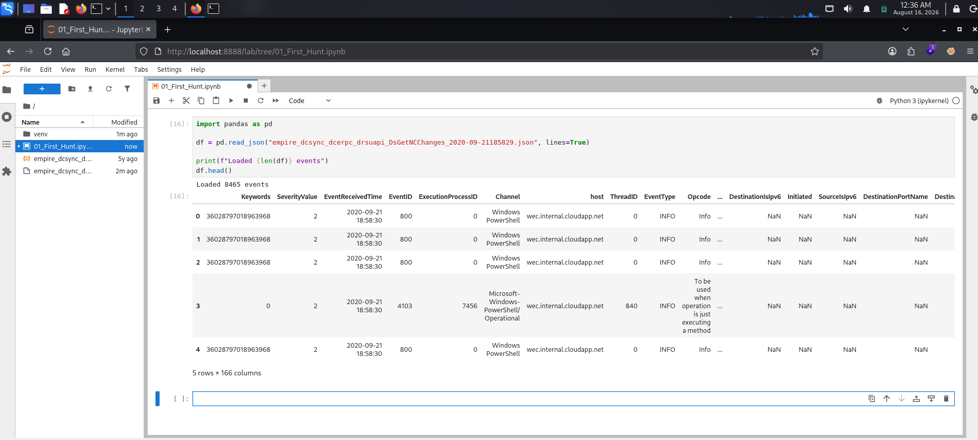Copy selected cell in notebook toolbar
This screenshot has height=440, width=978.
coord(201,101)
